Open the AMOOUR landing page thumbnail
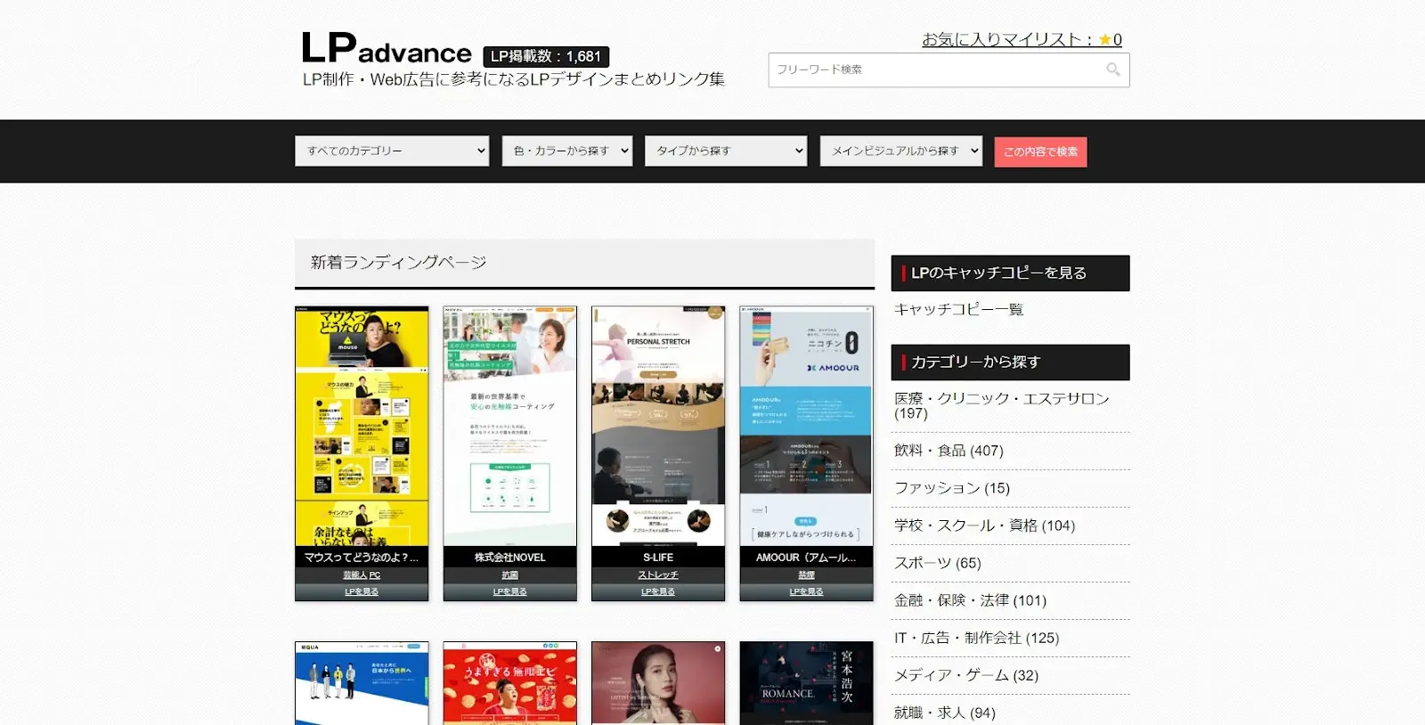This screenshot has width=1425, height=725. (x=806, y=426)
